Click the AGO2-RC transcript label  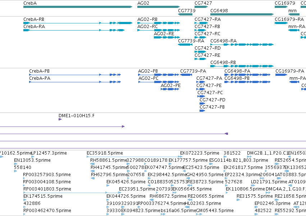coord(147,27)
